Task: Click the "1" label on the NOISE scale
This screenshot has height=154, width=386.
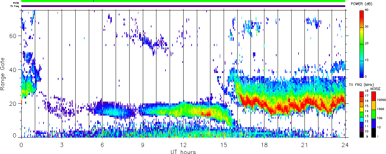Action: (x=378, y=136)
